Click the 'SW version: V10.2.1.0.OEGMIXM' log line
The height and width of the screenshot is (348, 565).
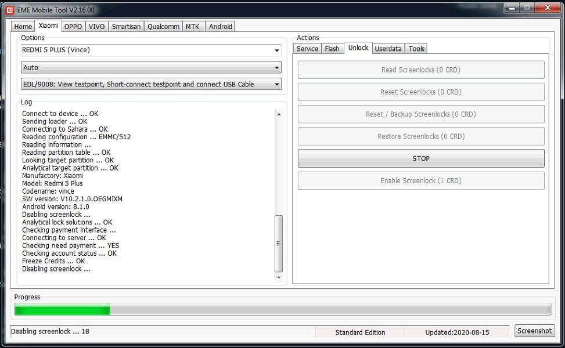pos(72,199)
